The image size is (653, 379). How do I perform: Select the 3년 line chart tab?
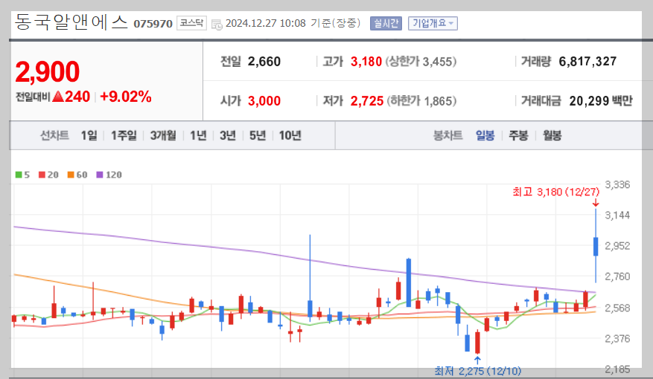(228, 135)
